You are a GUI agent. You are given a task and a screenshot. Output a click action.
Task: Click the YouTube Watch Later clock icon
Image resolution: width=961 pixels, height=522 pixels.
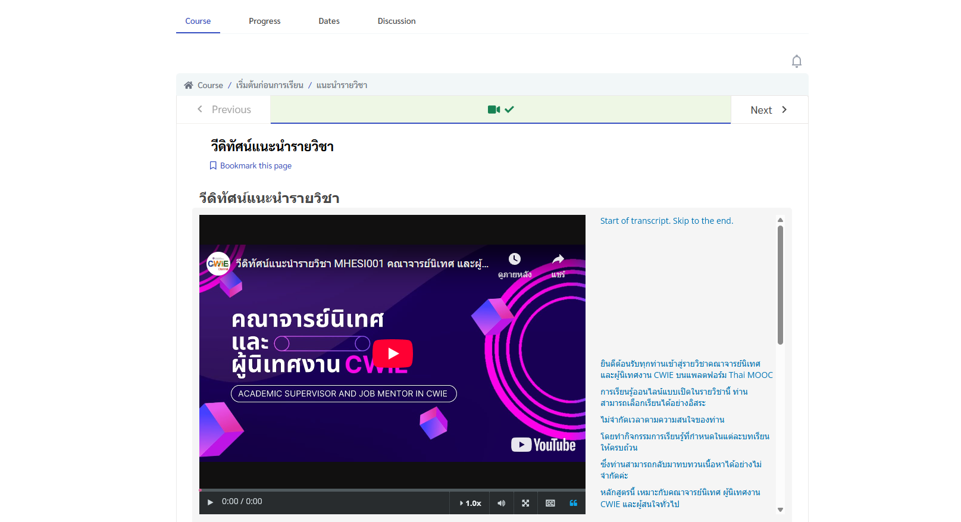515,259
